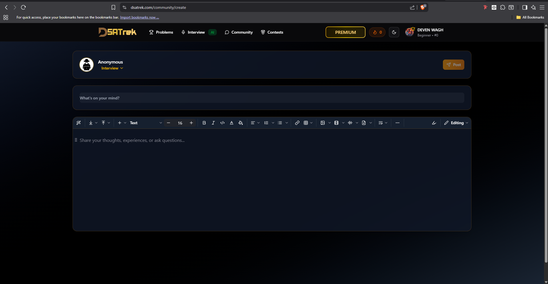Image resolution: width=548 pixels, height=284 pixels.
Task: Click the audio waveform icon
Action: tap(350, 123)
